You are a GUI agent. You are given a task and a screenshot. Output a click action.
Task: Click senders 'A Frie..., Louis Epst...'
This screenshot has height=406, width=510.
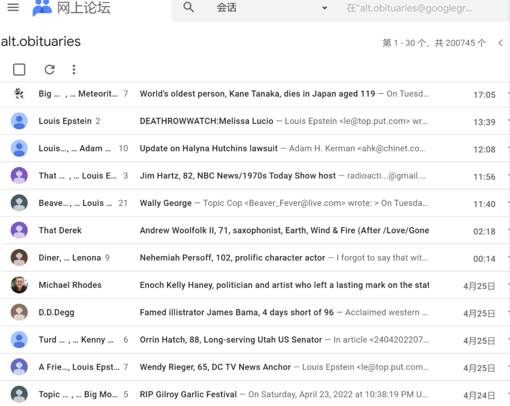(x=79, y=367)
